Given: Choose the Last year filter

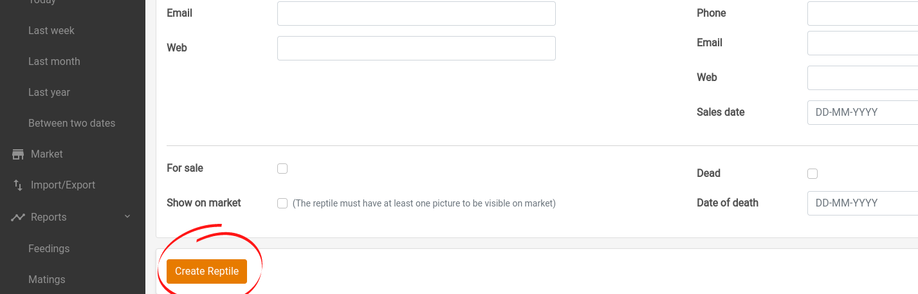Looking at the screenshot, I should (x=49, y=93).
